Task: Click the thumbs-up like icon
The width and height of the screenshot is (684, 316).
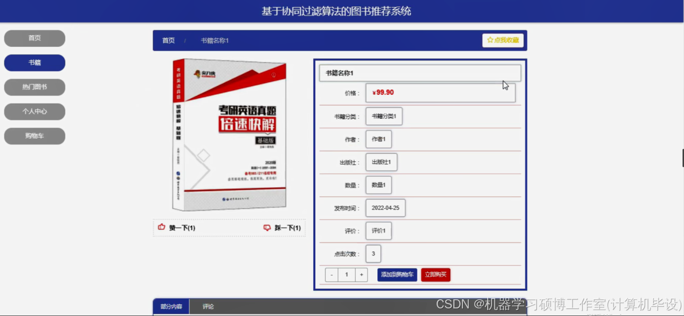Action: 162,228
